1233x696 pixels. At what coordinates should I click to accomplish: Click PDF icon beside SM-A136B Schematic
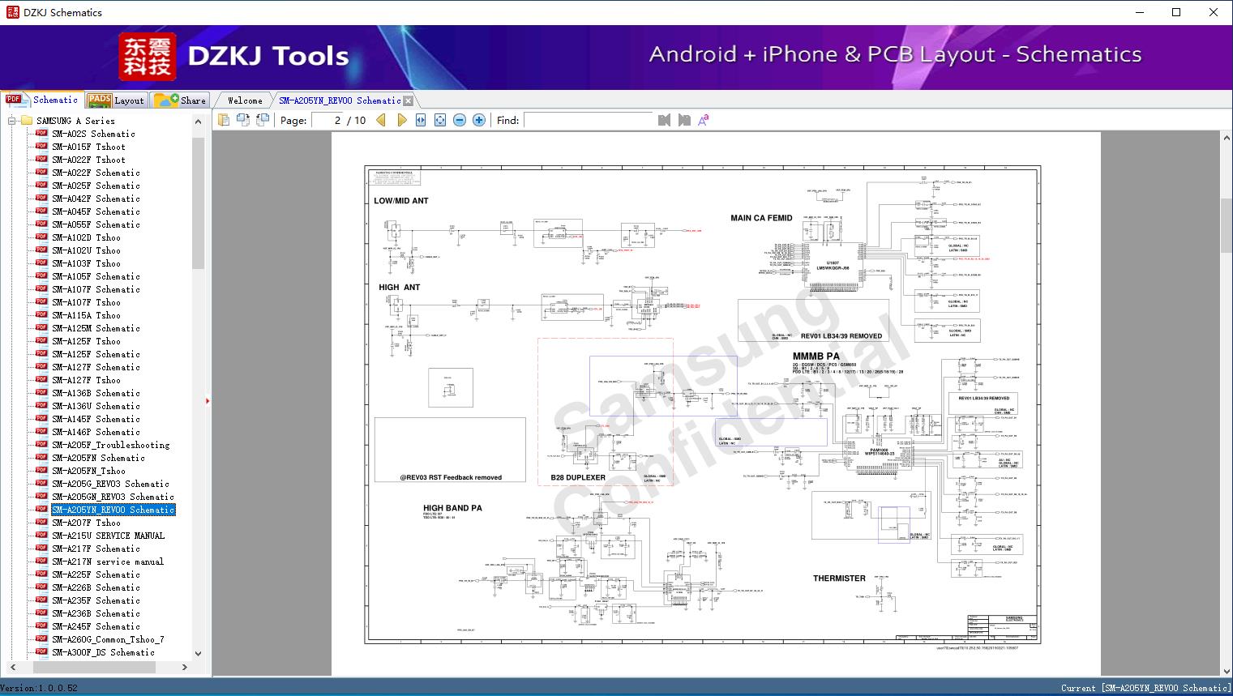click(x=41, y=393)
